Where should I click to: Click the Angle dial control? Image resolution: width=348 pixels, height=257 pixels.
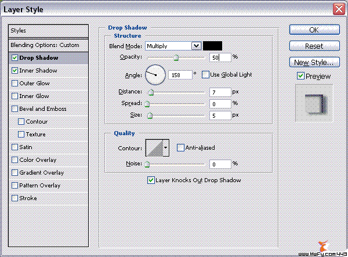coord(155,75)
